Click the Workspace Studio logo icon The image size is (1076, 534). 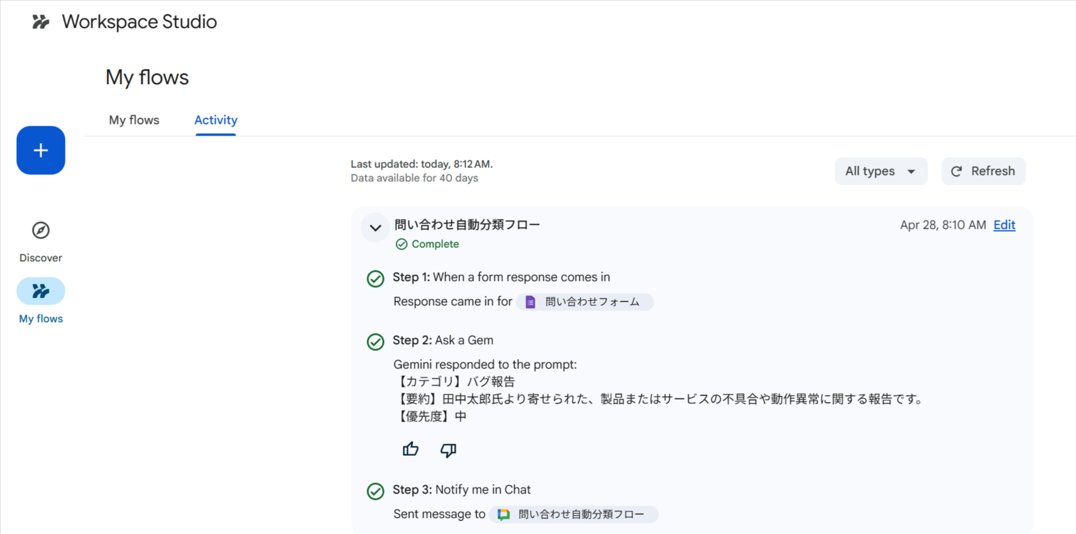41,22
